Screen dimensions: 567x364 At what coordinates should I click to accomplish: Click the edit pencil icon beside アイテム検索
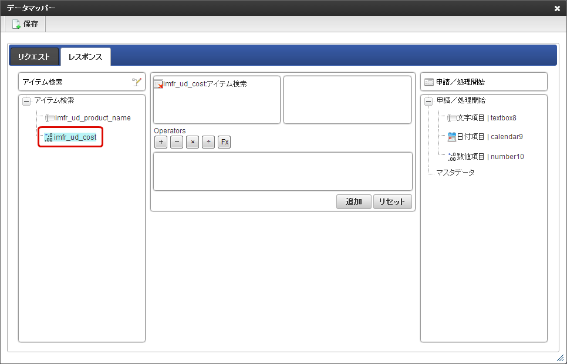[x=137, y=82]
